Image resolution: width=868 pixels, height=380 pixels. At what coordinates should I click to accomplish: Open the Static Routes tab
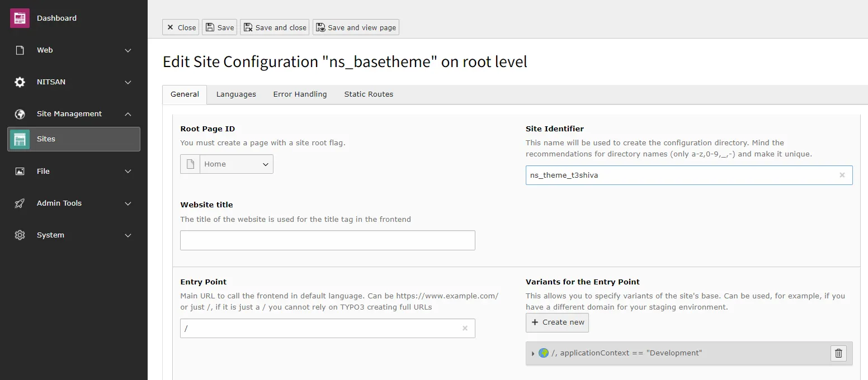[369, 94]
